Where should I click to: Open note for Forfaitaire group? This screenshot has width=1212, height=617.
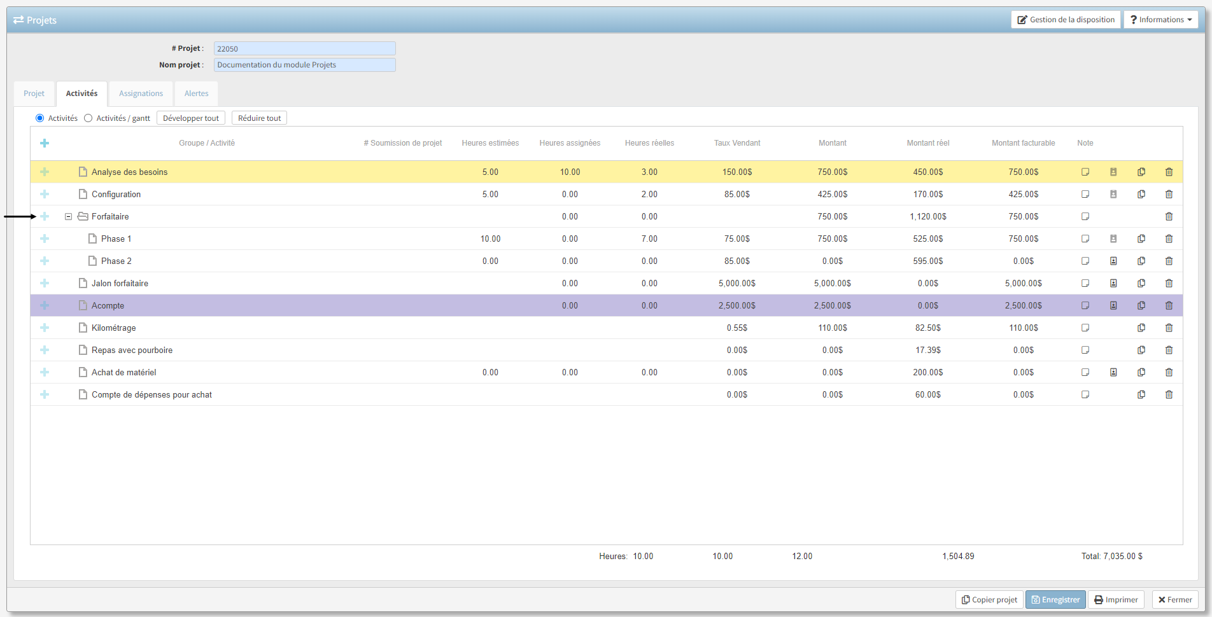coord(1085,216)
